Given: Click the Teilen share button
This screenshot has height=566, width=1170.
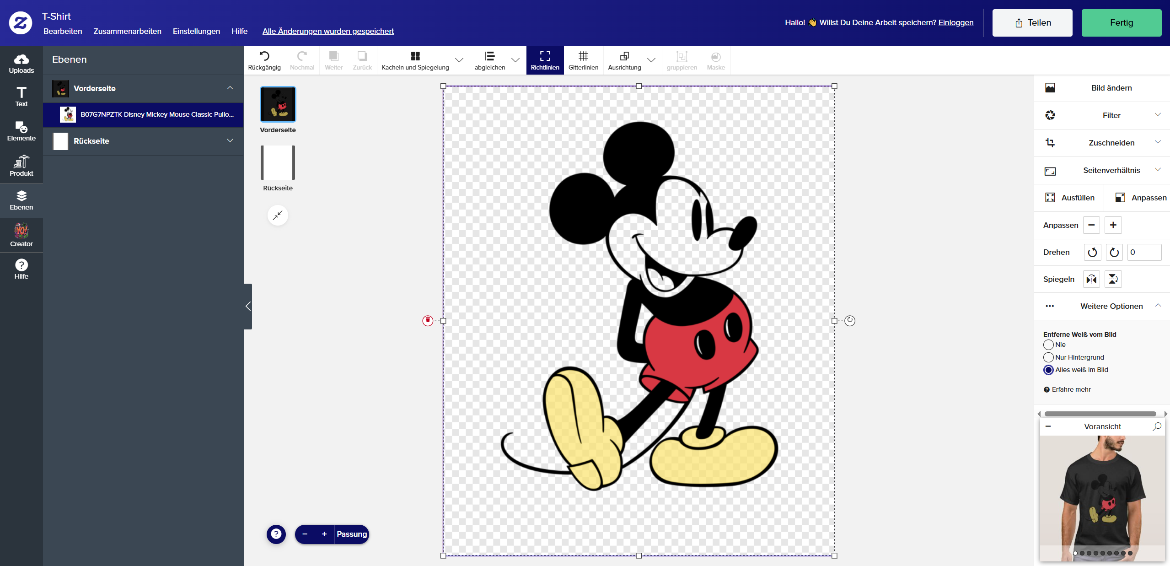Looking at the screenshot, I should click(1032, 23).
